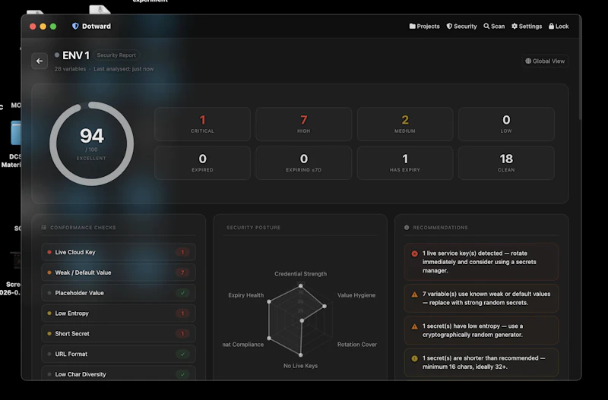Open the low entropy recommendation
The width and height of the screenshot is (608, 400).
[x=481, y=330]
